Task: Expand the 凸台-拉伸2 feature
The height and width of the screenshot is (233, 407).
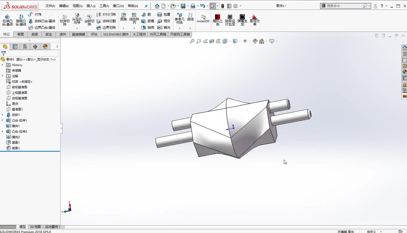Action: (2, 131)
